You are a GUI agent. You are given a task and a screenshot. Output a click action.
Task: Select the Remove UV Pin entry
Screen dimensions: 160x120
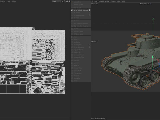(81, 5)
